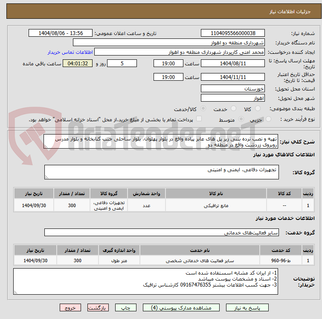This screenshot has height=319, width=322.
Task: Click the response deadline time field, first 19:00
Action: point(168,63)
